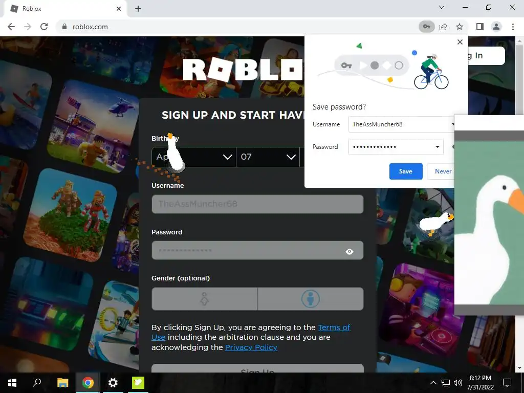Image resolution: width=524 pixels, height=393 pixels.
Task: Click Never in the password popup
Action: pyautogui.click(x=441, y=171)
